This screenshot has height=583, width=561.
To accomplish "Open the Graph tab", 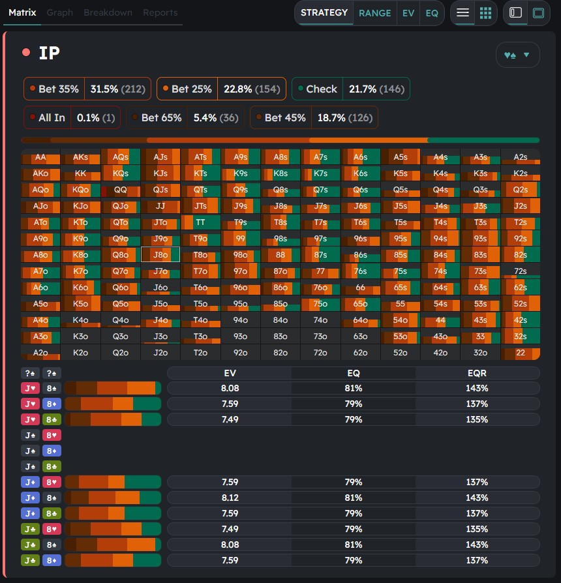I will 60,12.
